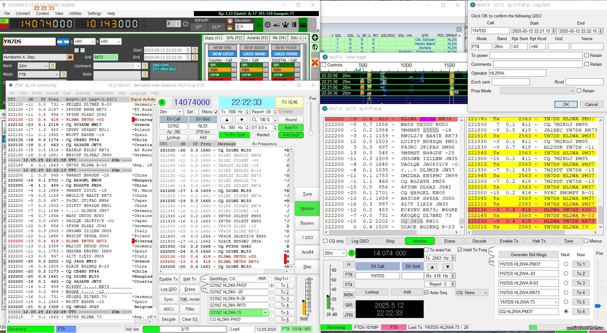Image resolution: width=607 pixels, height=333 pixels.
Task: Click OK to confirm the QSO log
Action: (566, 104)
